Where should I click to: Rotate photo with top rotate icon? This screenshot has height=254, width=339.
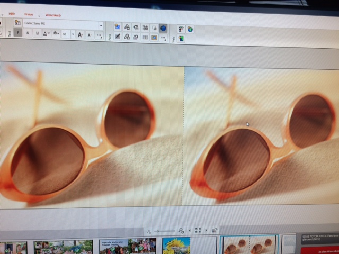click(136, 28)
